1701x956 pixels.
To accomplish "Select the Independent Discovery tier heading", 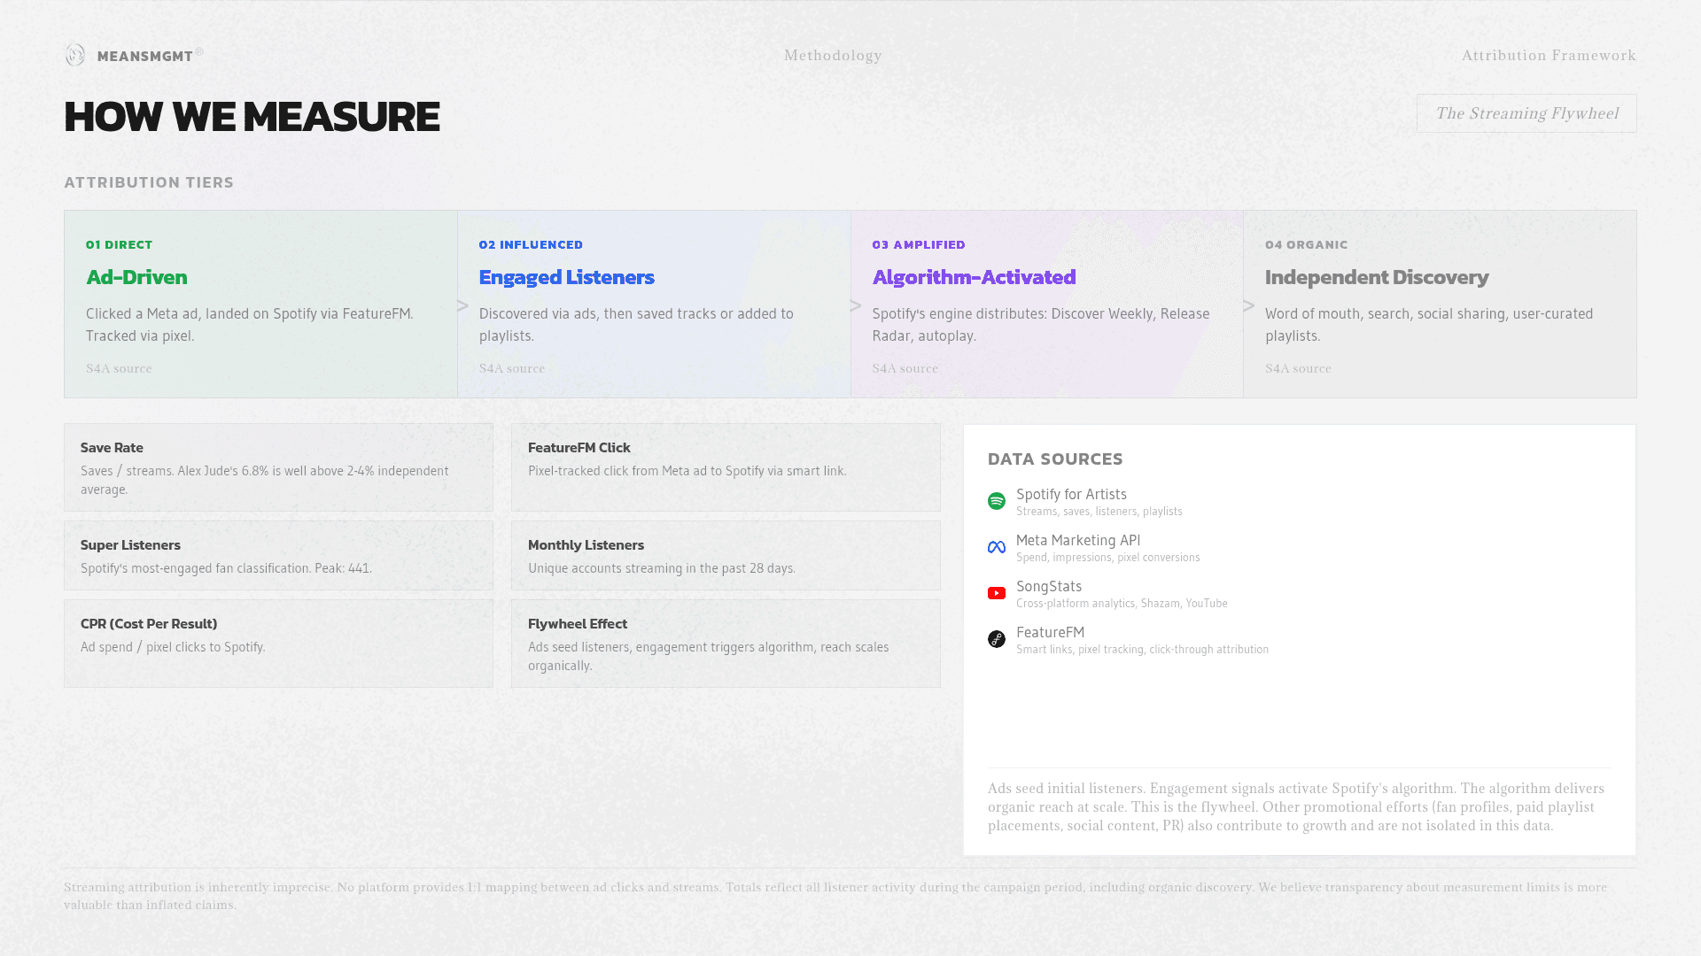I will click(x=1376, y=277).
